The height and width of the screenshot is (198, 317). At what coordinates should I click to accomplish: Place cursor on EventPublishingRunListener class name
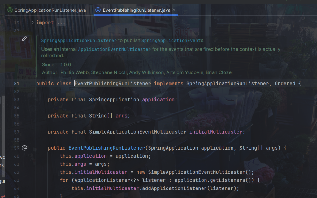[x=113, y=84]
